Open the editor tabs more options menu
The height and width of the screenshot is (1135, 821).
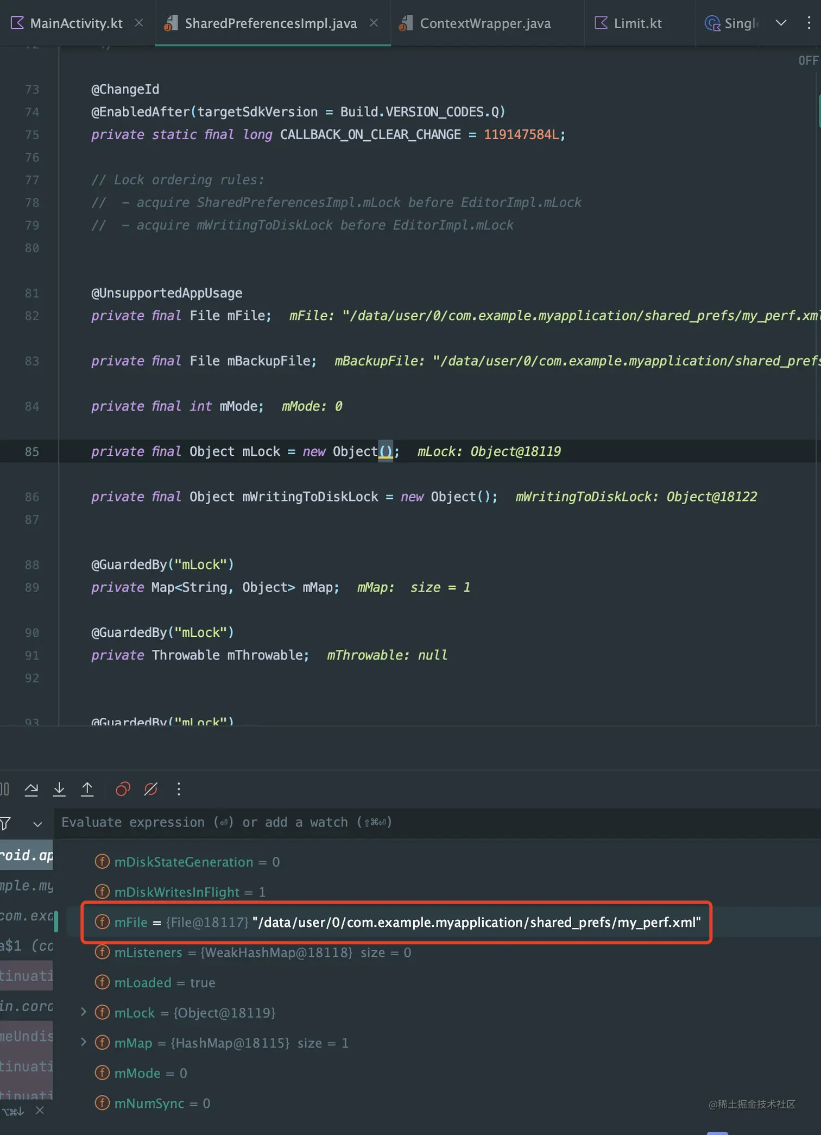point(809,23)
